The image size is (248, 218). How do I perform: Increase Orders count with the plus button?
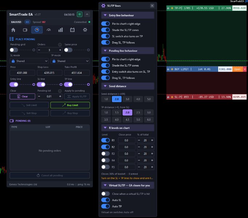(60, 50)
